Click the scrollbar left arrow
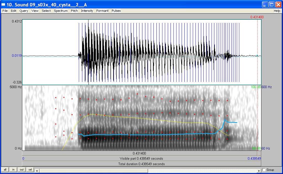Screen dimensions: 283x174 click(37, 171)
